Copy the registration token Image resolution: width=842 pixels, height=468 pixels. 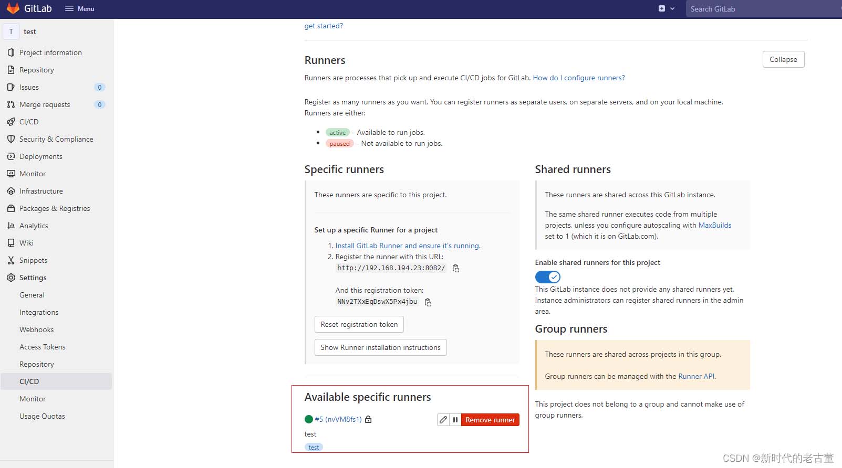point(428,302)
